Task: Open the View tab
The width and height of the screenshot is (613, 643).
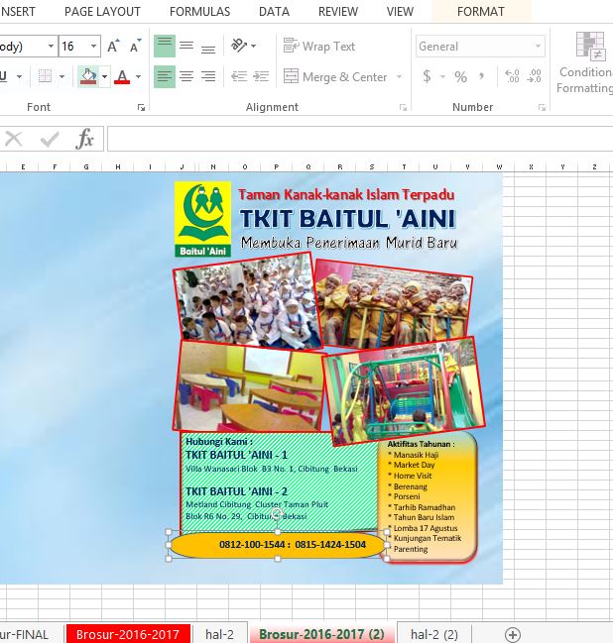Action: 400,12
